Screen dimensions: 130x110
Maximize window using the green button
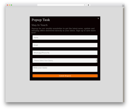tap(11, 5)
